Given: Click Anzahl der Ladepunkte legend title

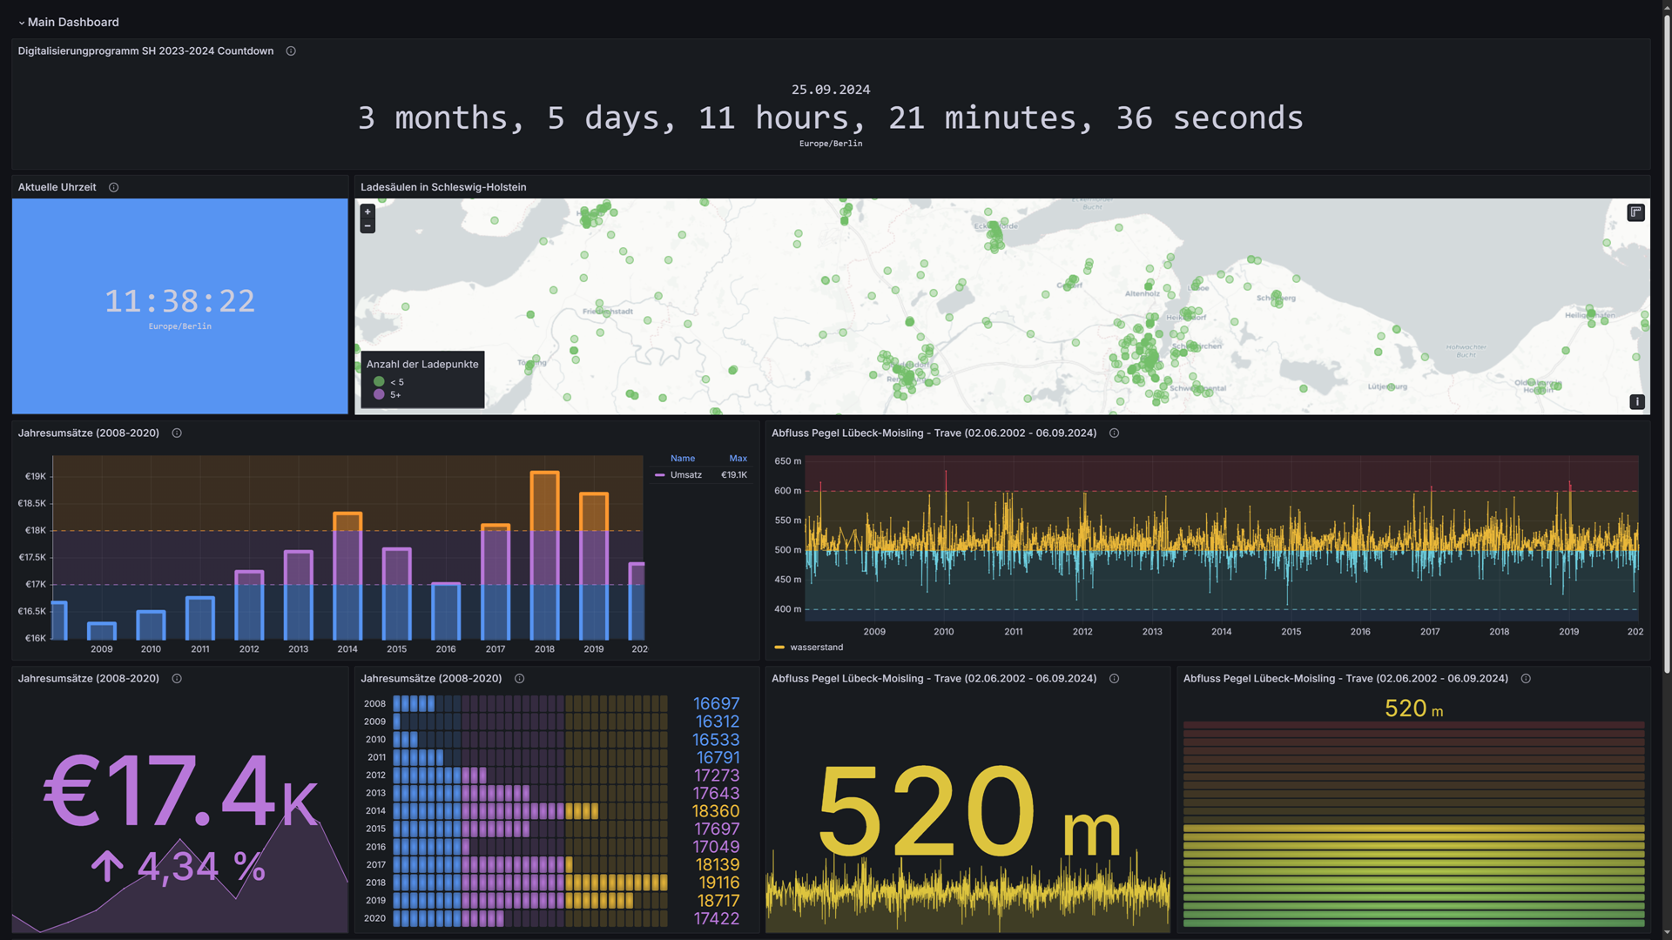Looking at the screenshot, I should coord(422,364).
